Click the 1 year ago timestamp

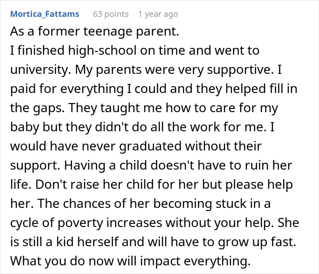158,14
